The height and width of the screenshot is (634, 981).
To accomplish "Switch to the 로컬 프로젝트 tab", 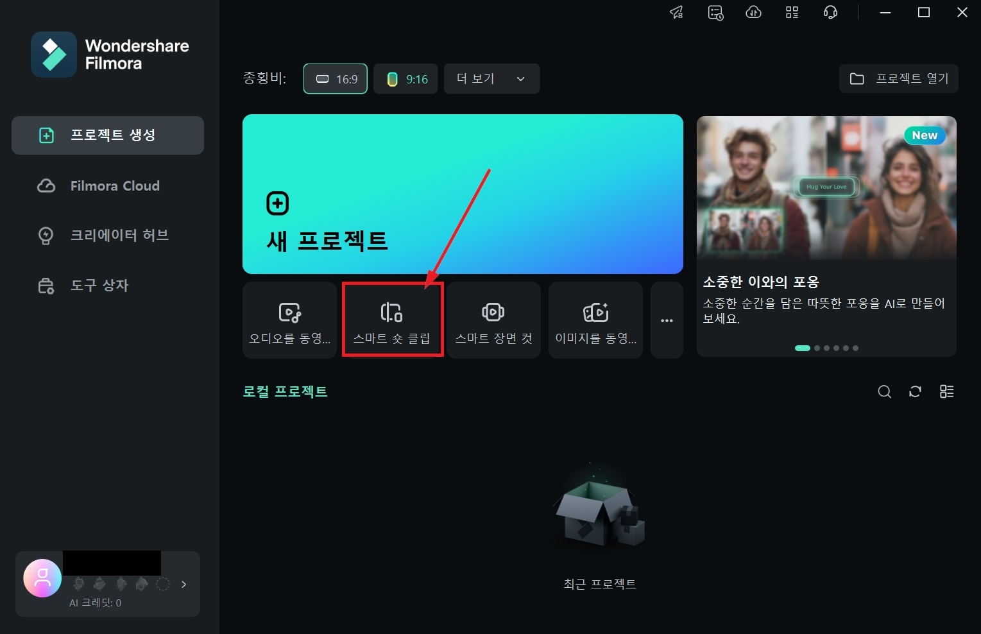I will (285, 391).
